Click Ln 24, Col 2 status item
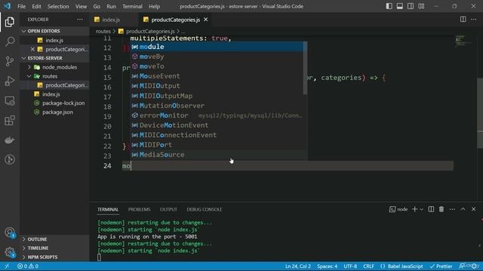The image size is (483, 271). [x=297, y=266]
